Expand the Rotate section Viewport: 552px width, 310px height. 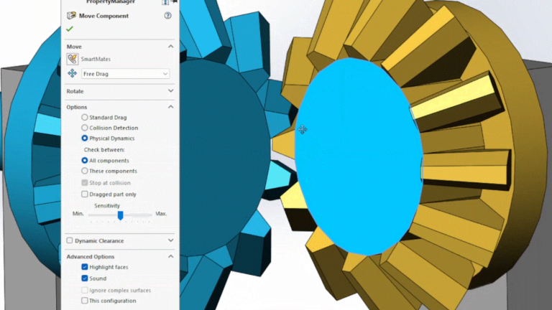click(170, 91)
